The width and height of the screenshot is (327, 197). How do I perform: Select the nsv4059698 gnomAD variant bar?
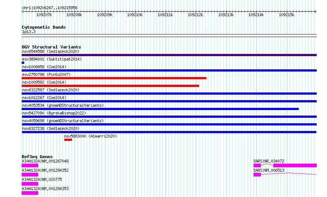click(169, 124)
